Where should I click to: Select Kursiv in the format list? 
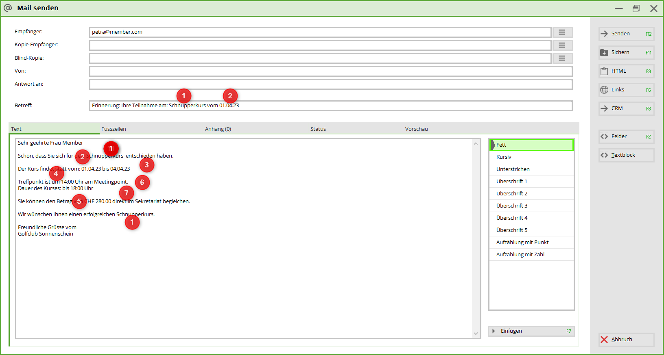[x=504, y=157]
